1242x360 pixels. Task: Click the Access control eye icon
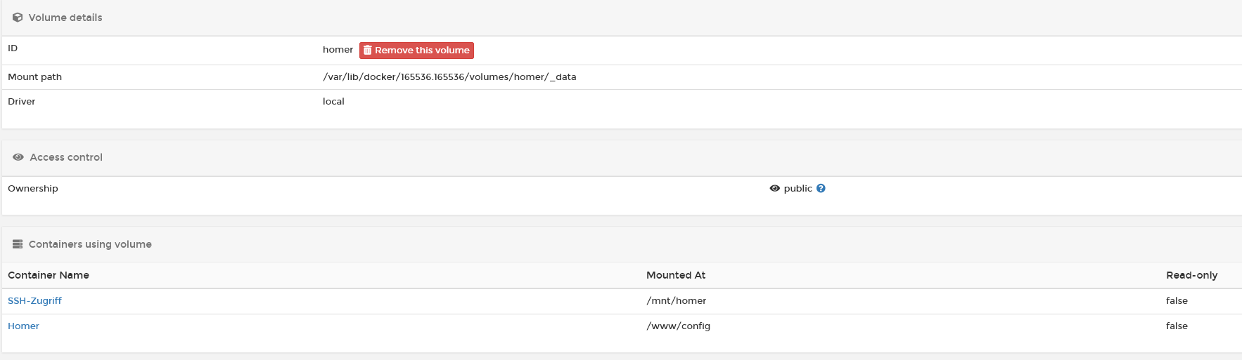18,157
